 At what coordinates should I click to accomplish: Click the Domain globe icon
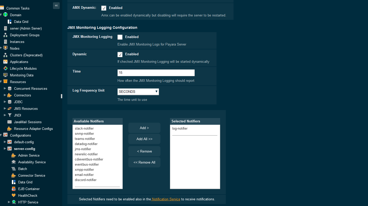pyautogui.click(x=5, y=15)
